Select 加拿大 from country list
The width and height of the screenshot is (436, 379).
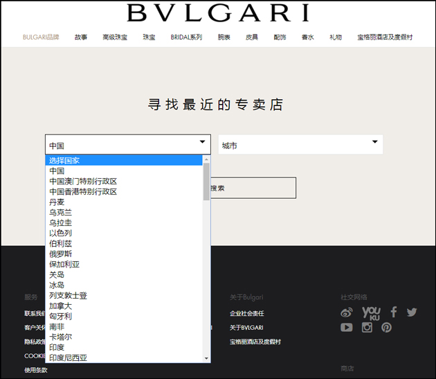coord(124,306)
